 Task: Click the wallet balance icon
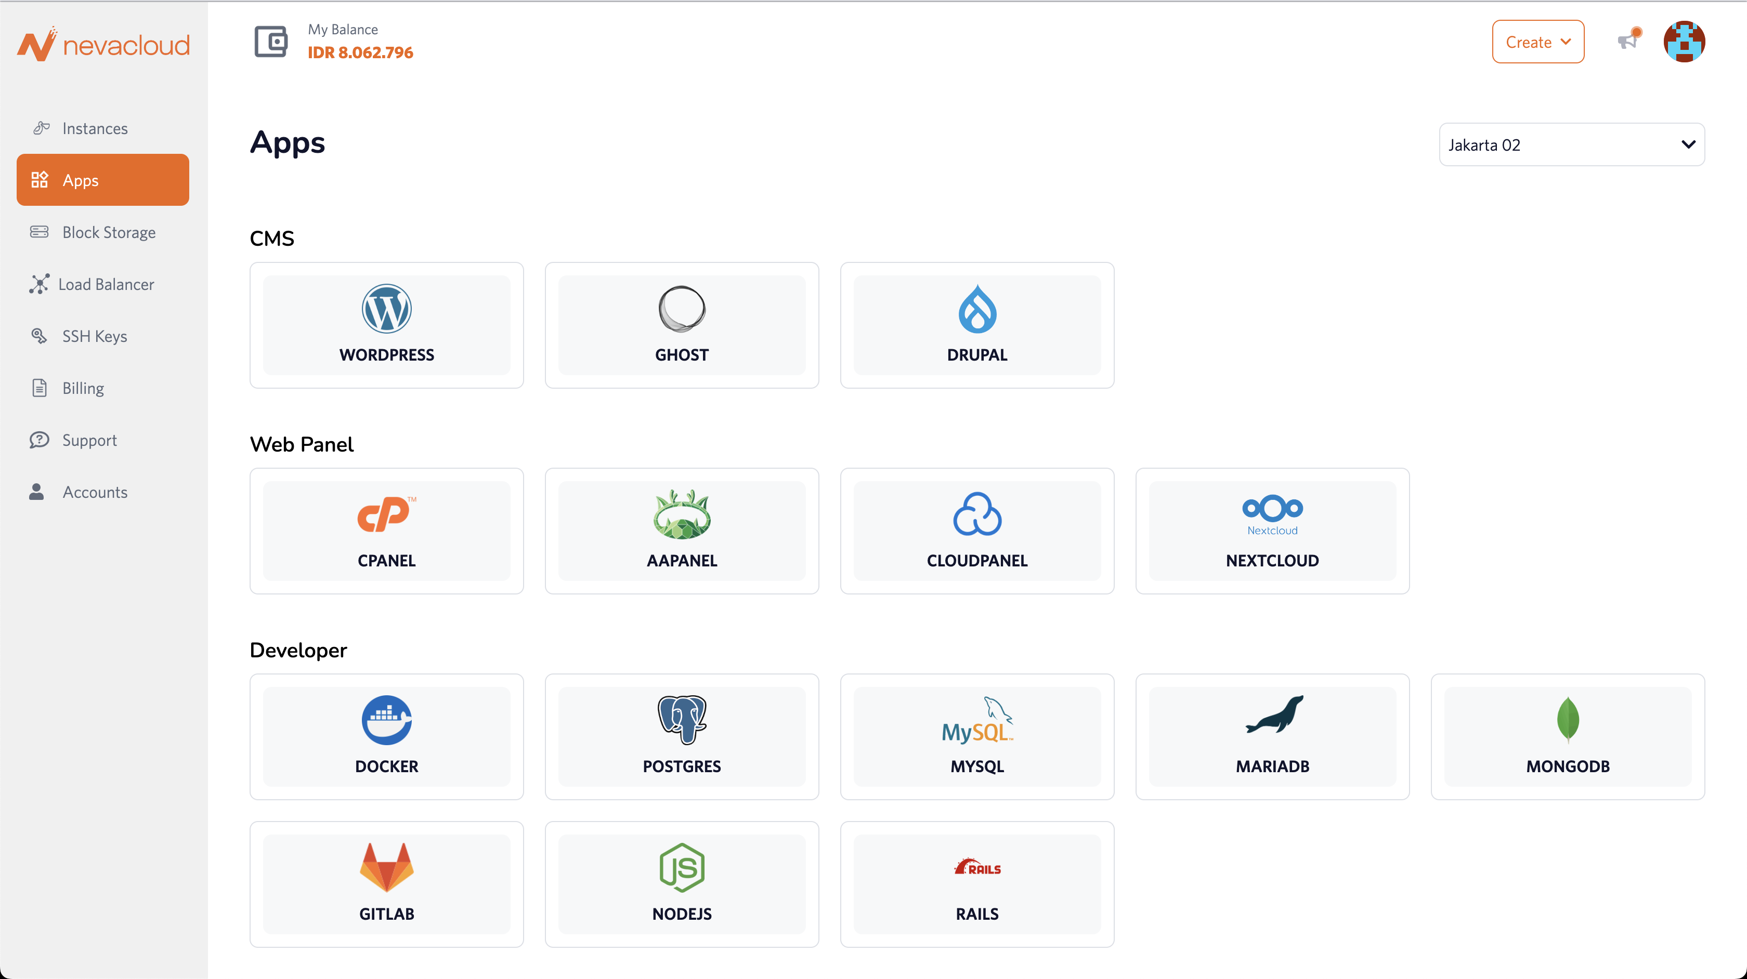[x=271, y=42]
